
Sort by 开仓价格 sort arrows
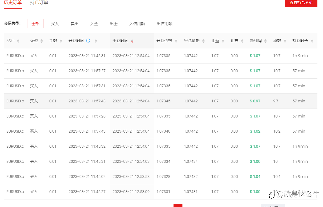pos(176,41)
